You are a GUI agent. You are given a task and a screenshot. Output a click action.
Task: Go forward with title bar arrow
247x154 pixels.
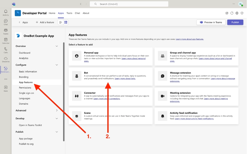click(x=86, y=4)
